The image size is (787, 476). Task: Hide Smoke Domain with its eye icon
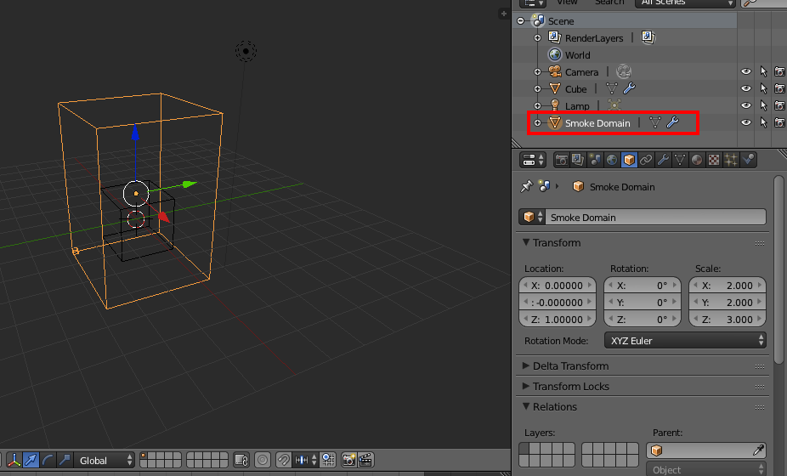pyautogui.click(x=746, y=122)
